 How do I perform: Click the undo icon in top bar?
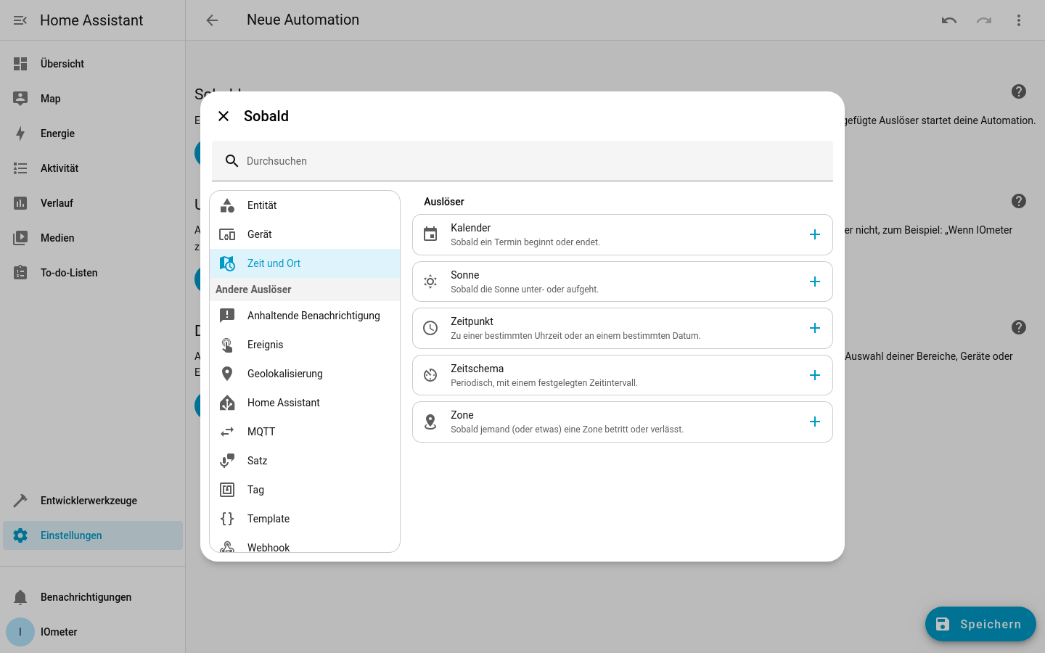pyautogui.click(x=949, y=20)
